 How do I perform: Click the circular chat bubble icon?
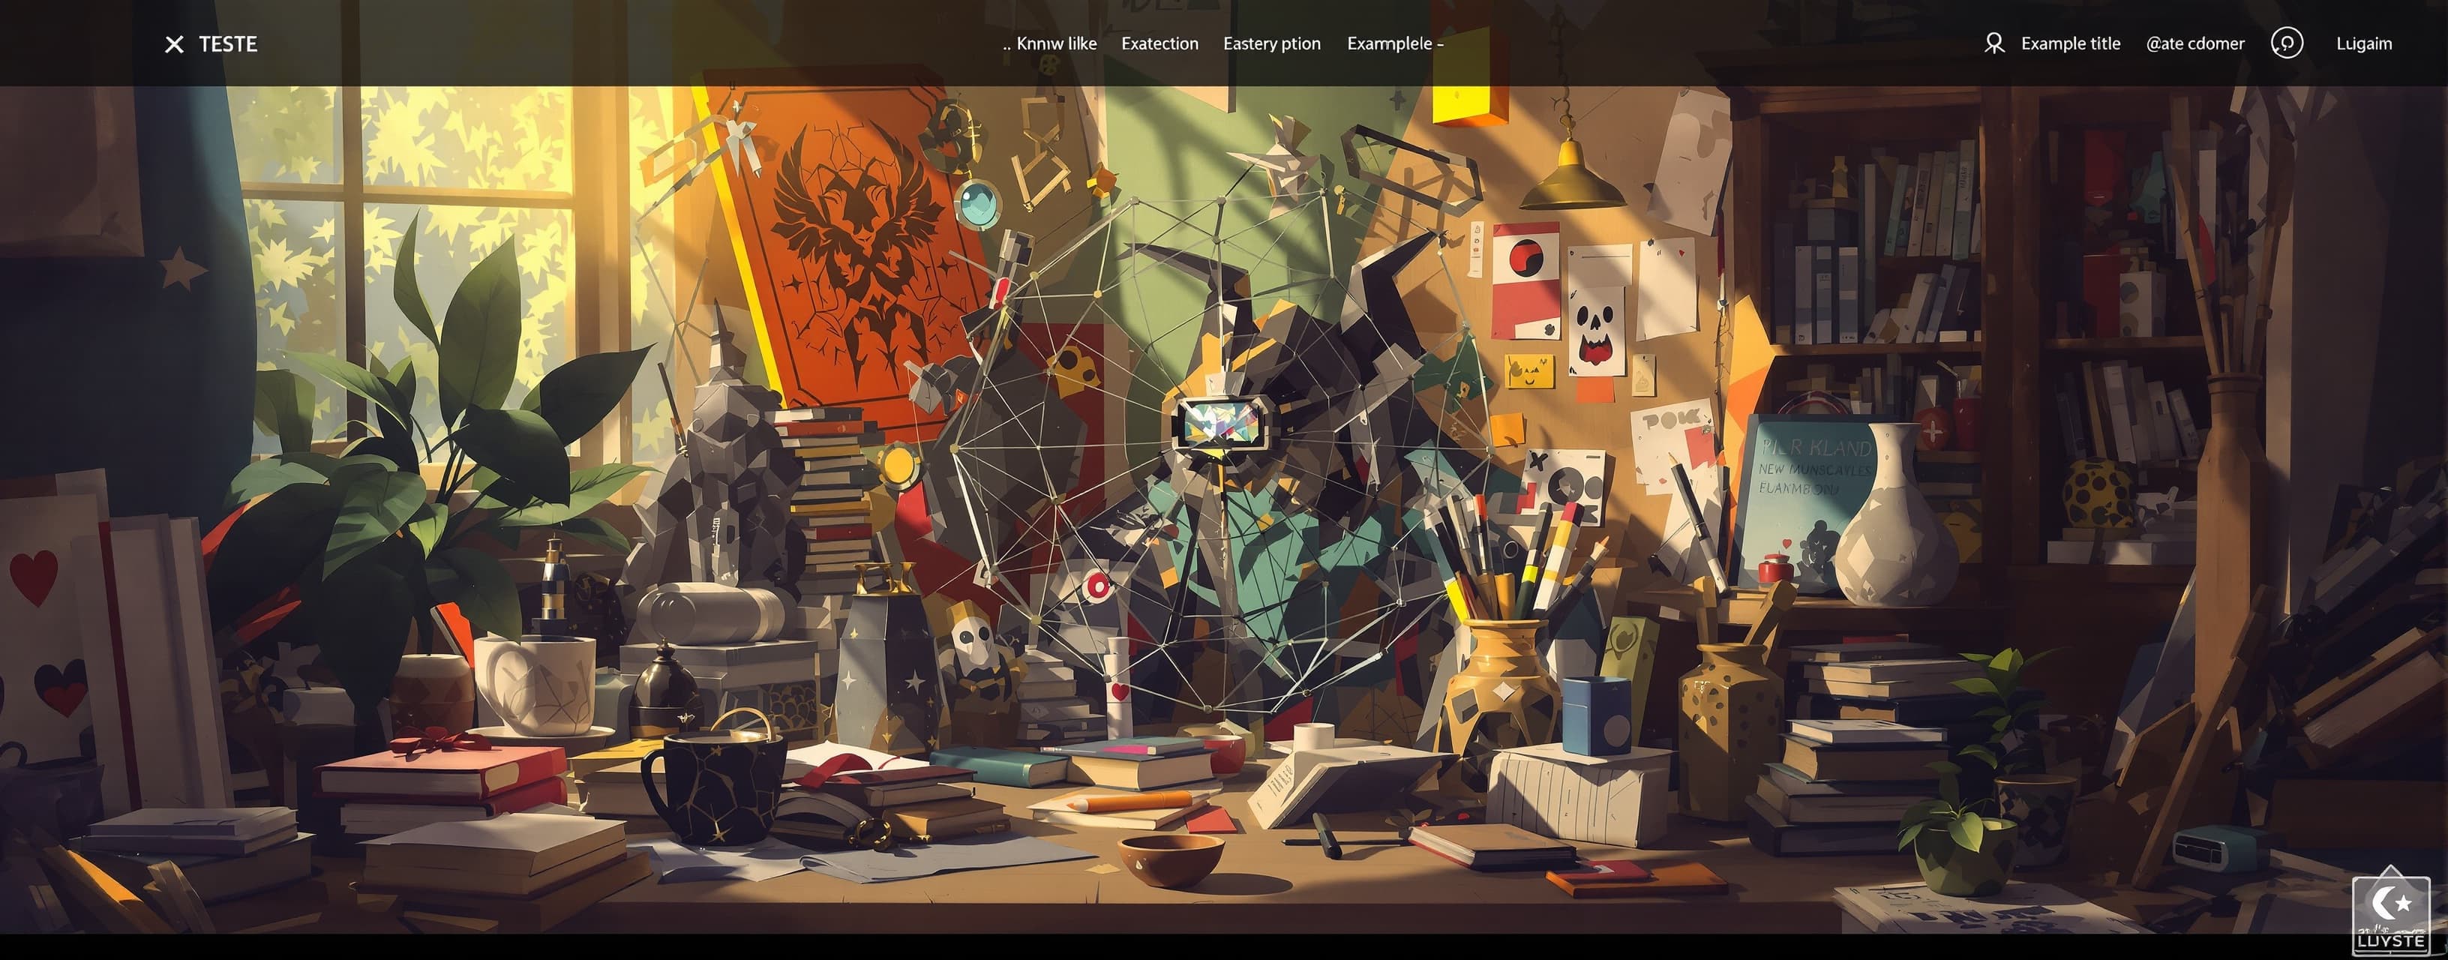2287,43
